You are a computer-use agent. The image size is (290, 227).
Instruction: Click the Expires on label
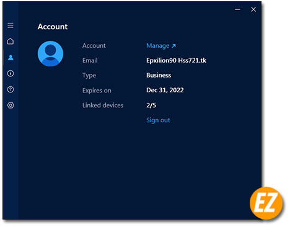coord(97,91)
